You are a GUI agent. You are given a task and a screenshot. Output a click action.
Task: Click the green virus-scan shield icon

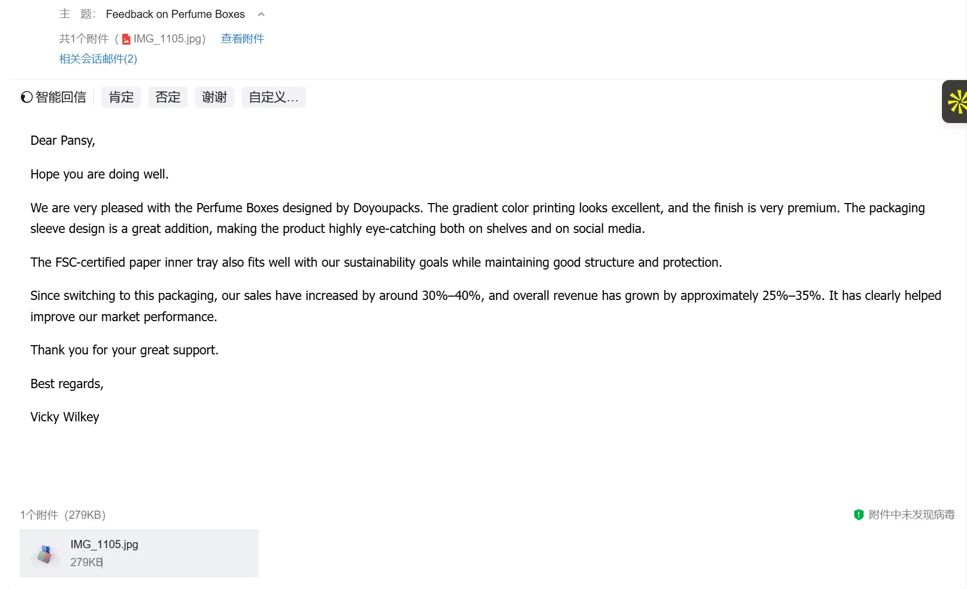[859, 514]
